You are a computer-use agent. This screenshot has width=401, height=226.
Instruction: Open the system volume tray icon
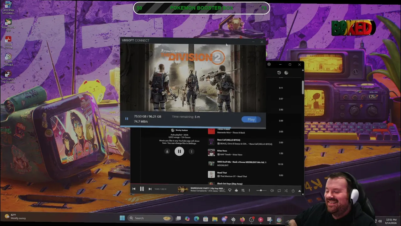380,221
